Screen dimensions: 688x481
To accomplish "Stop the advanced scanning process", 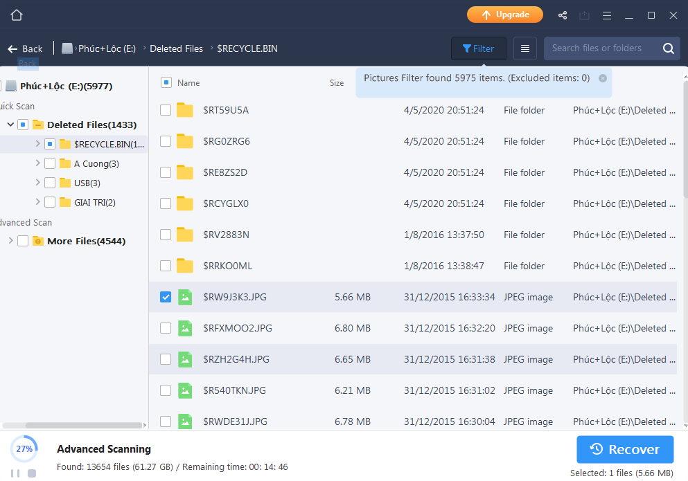I will coord(32,473).
